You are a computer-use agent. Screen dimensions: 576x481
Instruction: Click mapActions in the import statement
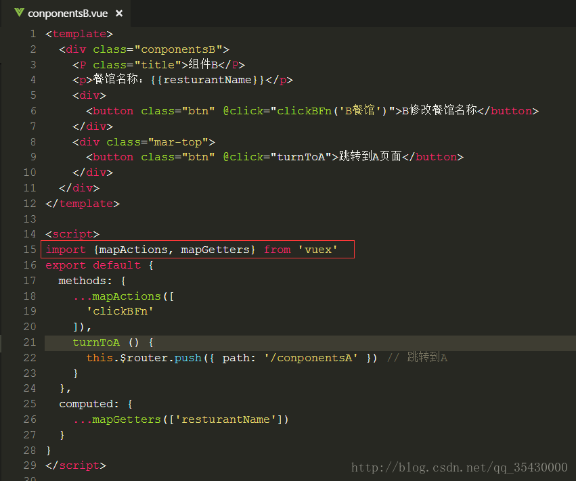133,250
